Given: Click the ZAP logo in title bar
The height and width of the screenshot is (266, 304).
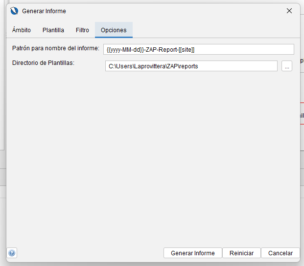Looking at the screenshot, I should [x=14, y=11].
